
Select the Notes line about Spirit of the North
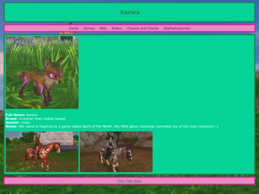point(112,126)
